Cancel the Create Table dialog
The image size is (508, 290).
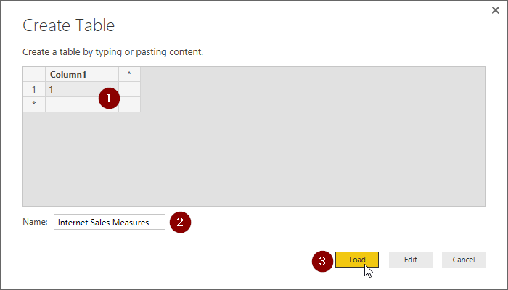[463, 260]
